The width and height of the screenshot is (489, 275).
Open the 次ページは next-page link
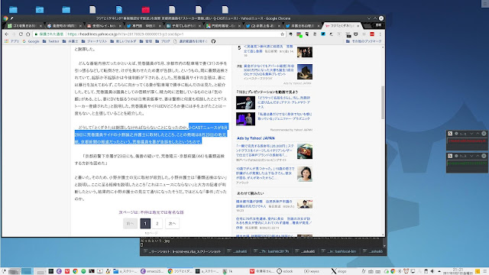pos(151,212)
